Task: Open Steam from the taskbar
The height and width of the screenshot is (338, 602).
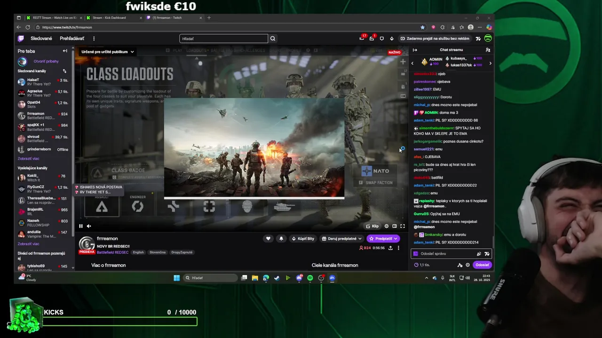Action: click(x=277, y=278)
